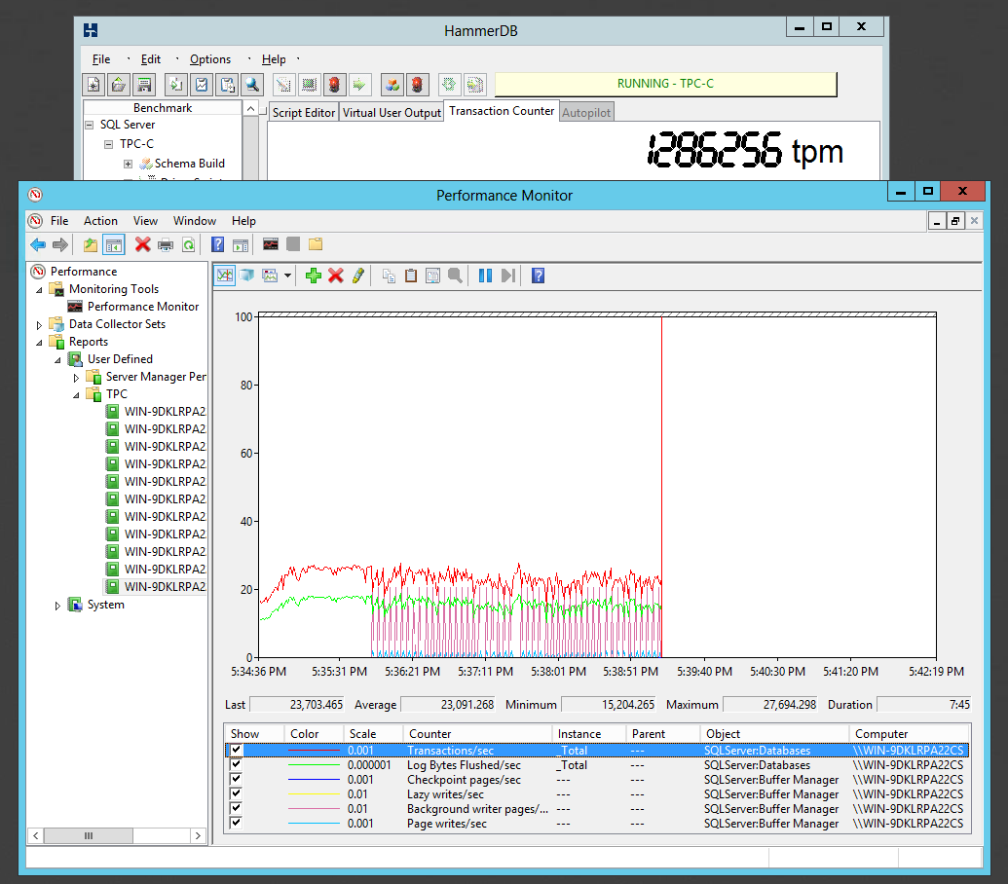Collapse TPC reports tree node

pyautogui.click(x=76, y=395)
